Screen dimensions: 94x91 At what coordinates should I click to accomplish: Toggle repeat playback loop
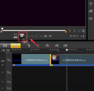tap(46, 36)
